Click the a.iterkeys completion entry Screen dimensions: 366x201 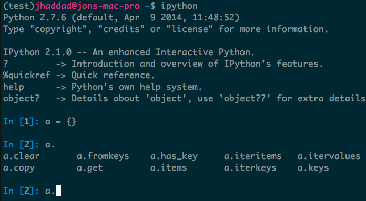[250, 168]
